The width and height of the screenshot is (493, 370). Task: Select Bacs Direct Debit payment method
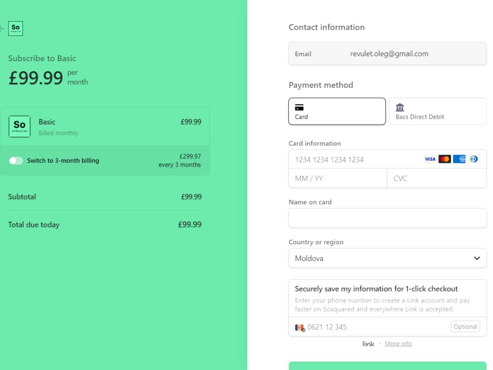point(438,111)
